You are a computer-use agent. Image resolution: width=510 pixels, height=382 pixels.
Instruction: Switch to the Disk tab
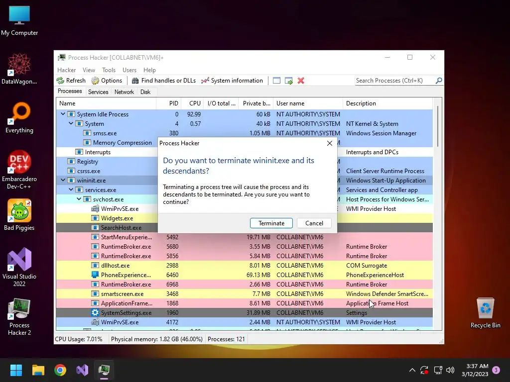coord(145,92)
